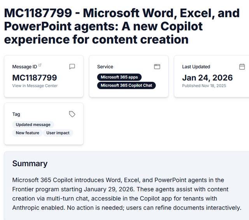Click the Updated message tag
Screen dimensions: 249x220
coord(33,125)
